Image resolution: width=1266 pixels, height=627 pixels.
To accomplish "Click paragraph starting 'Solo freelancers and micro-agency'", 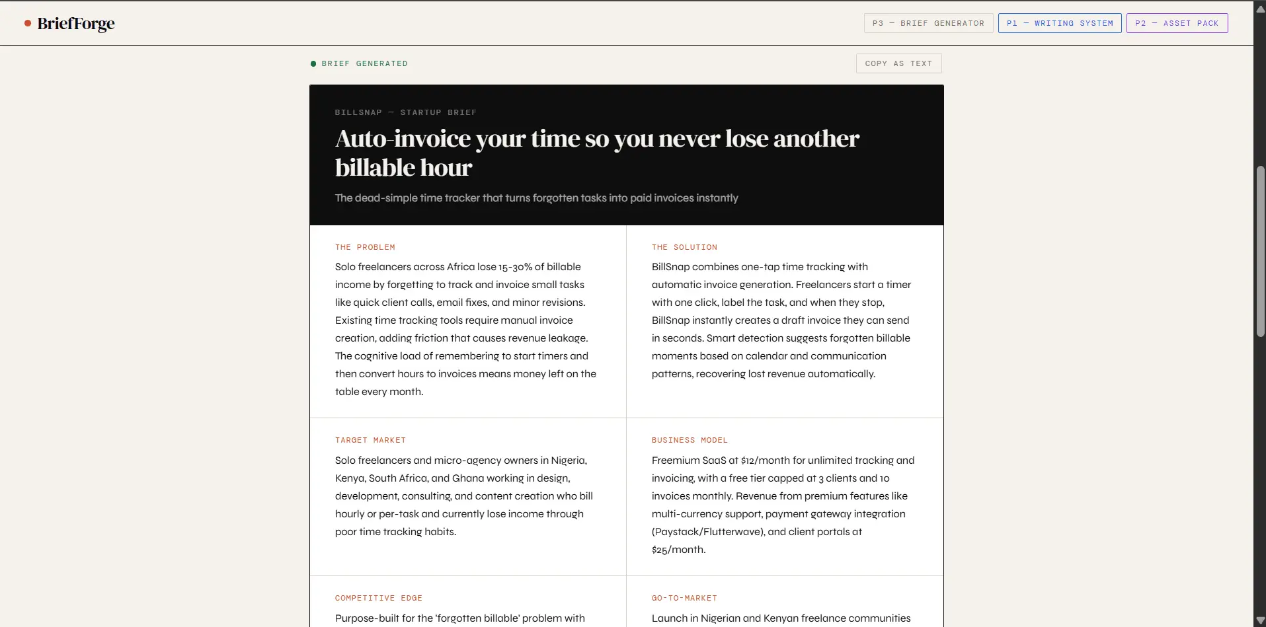I will click(x=464, y=496).
